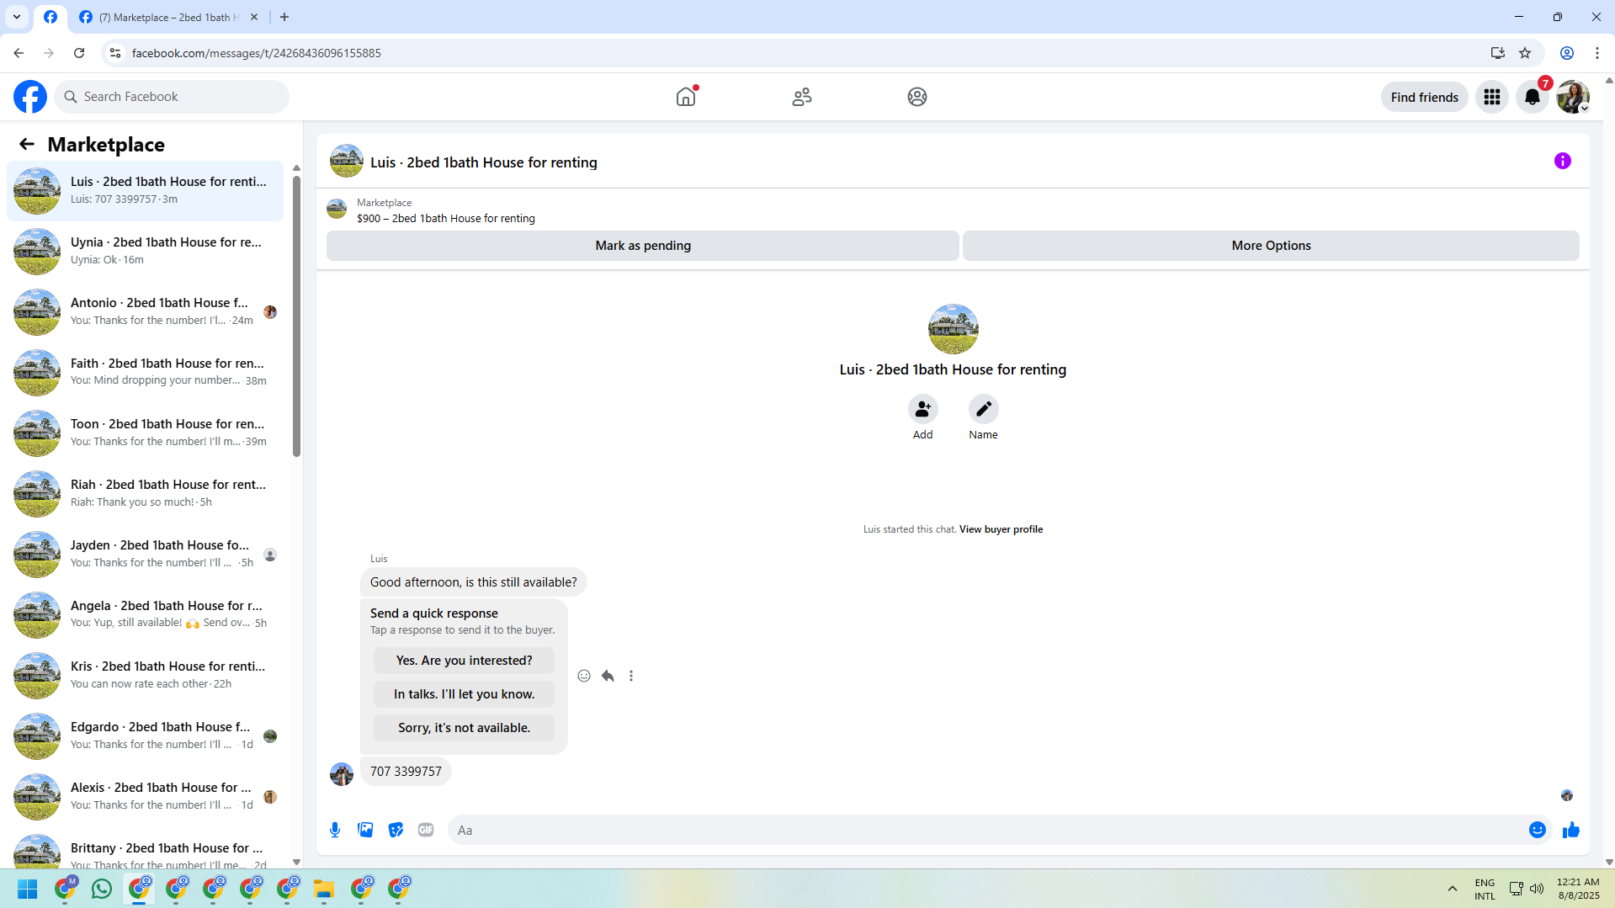Open WhatsApp from taskbar
Viewport: 1615px width, 908px height.
[x=102, y=889]
